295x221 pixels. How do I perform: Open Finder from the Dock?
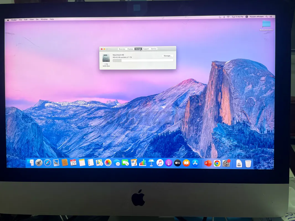click(x=30, y=163)
